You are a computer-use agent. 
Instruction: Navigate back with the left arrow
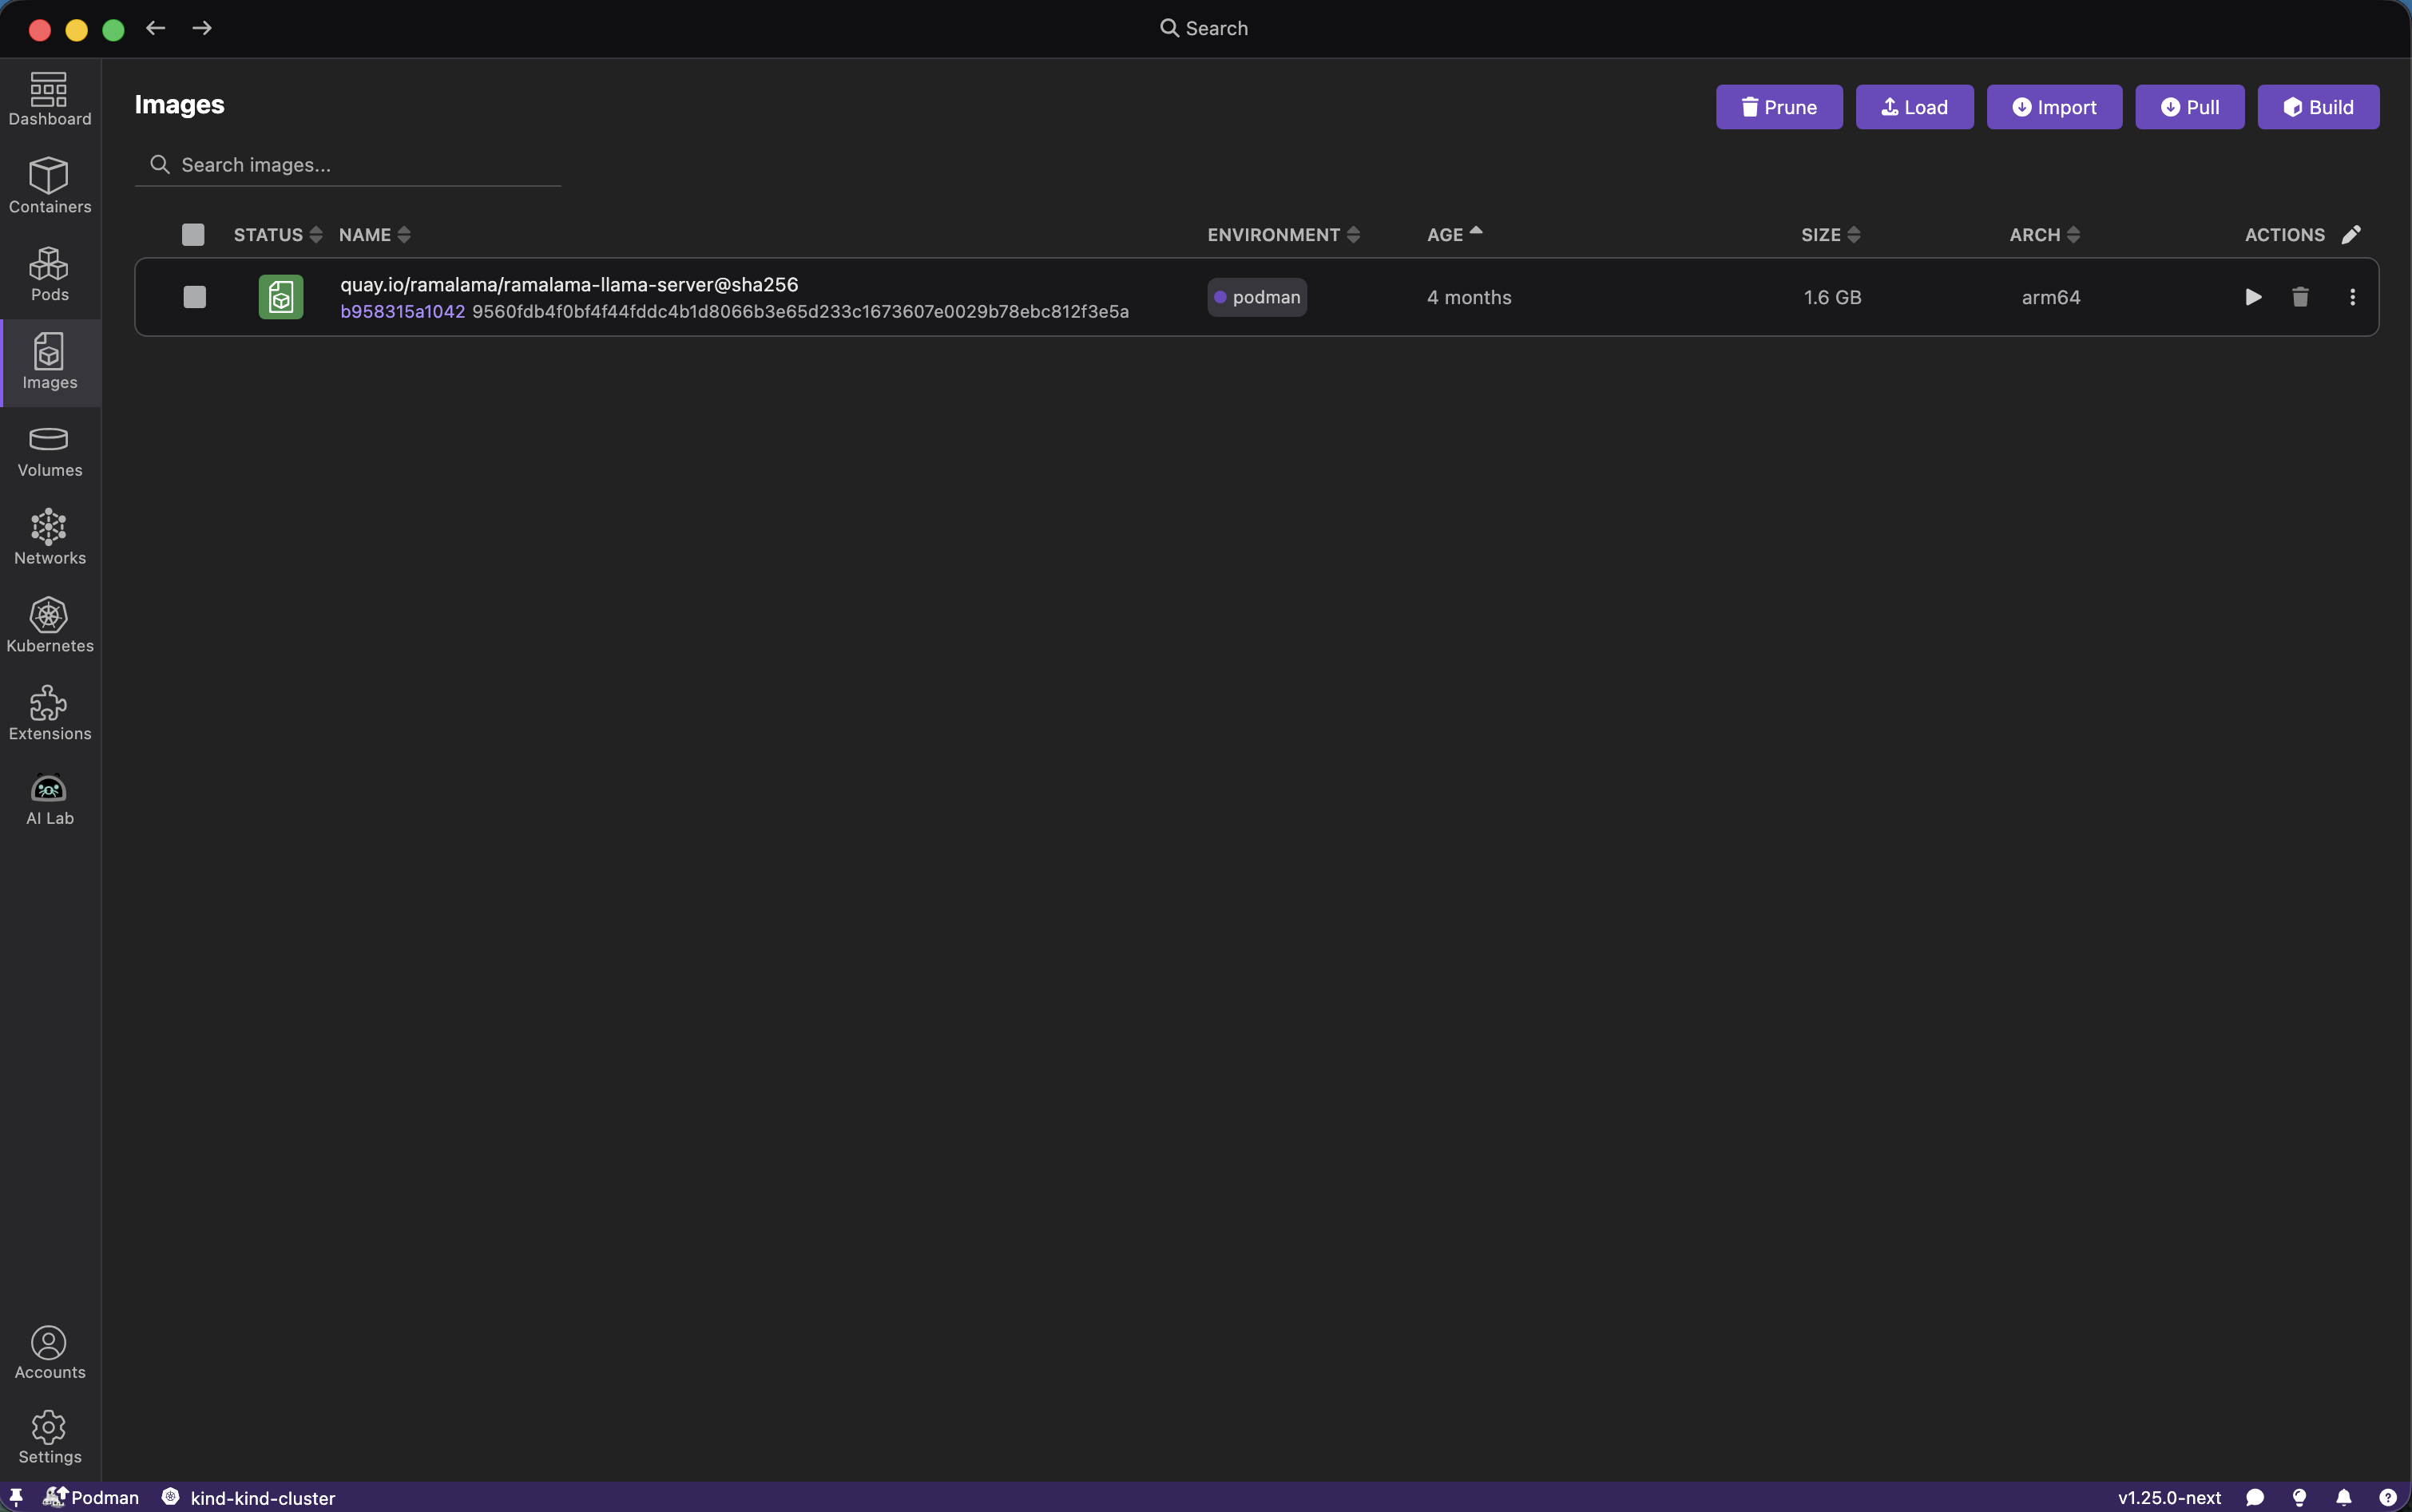[155, 28]
